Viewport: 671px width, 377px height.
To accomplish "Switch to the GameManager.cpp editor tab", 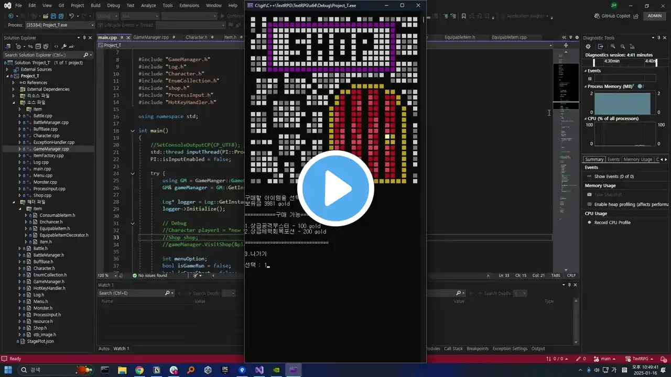I will point(151,38).
